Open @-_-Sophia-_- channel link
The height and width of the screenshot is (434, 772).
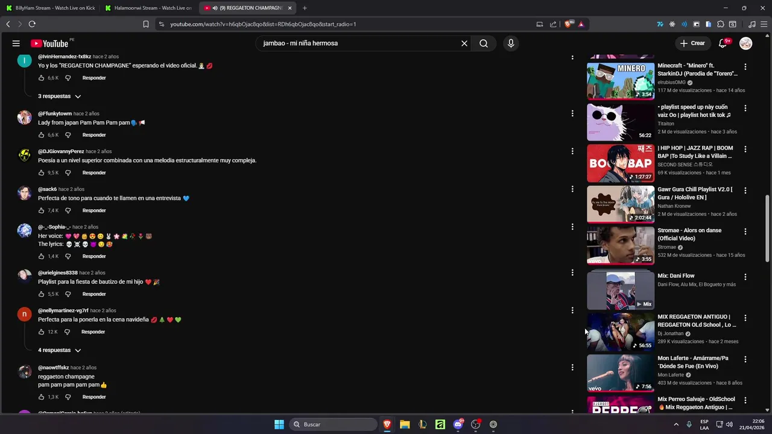tap(54, 227)
